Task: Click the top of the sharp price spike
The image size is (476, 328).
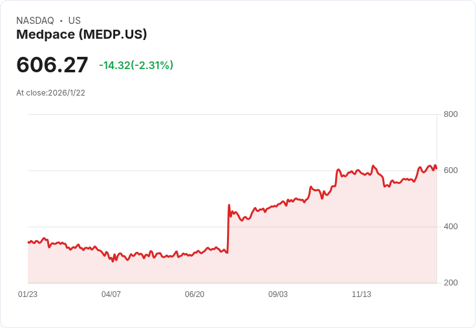Action: (229, 205)
